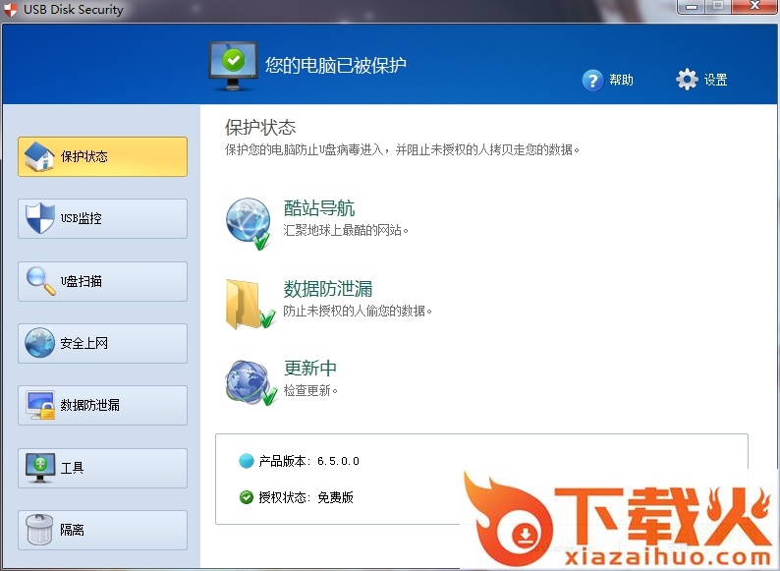Open the 设置 settings link

pos(716,80)
